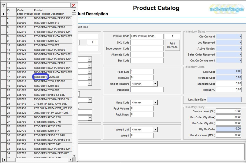Click the Standard Cost field
The image size is (246, 163).
pyautogui.click(x=228, y=83)
